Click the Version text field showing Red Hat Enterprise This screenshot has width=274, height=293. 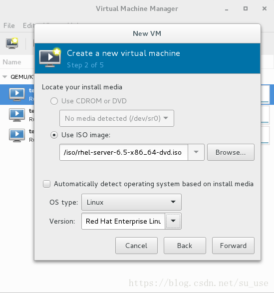(x=123, y=221)
